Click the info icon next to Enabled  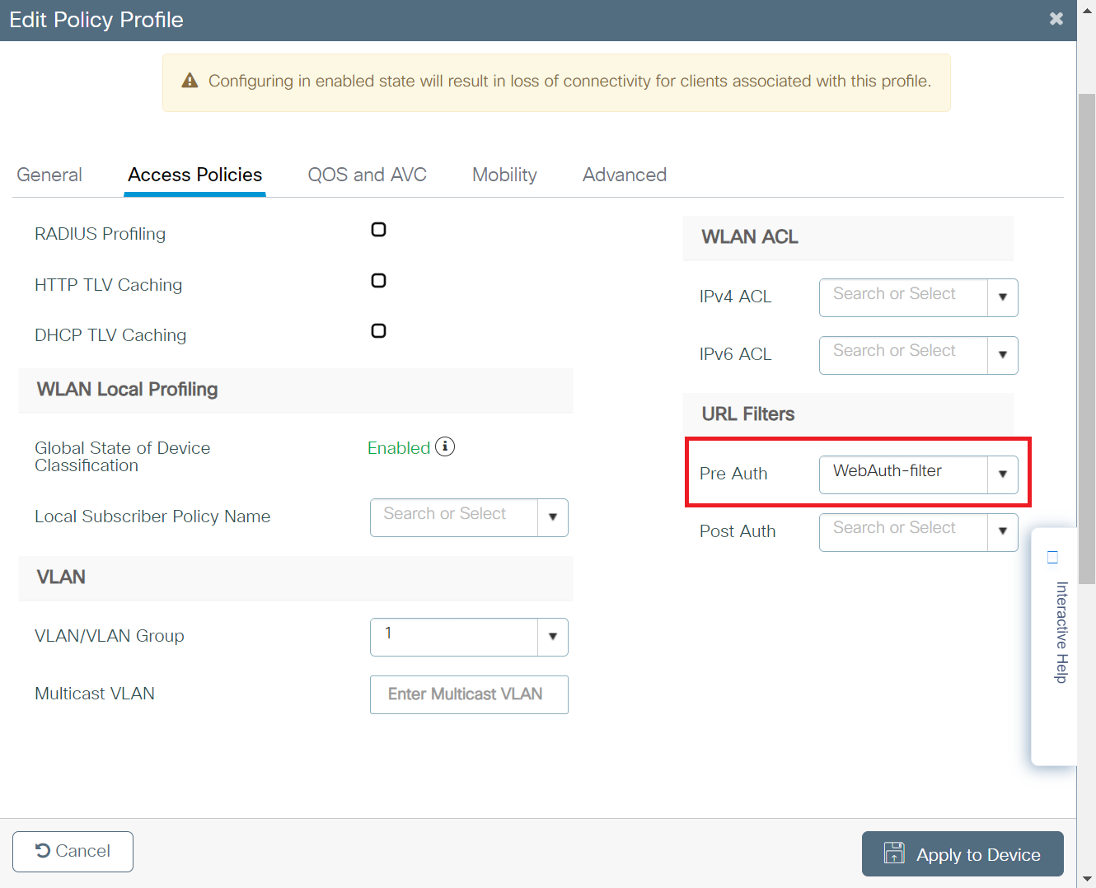(x=445, y=446)
